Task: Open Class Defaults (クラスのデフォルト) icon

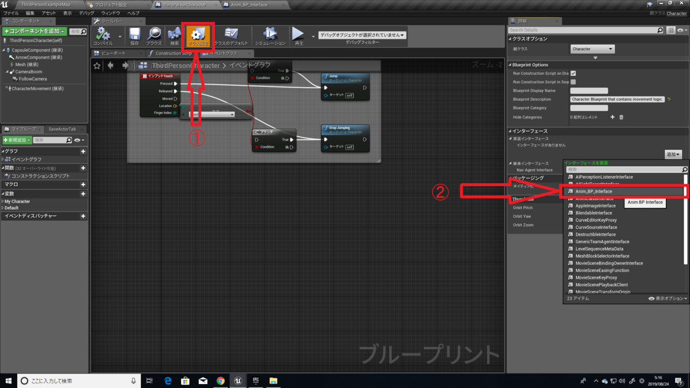Action: click(231, 36)
